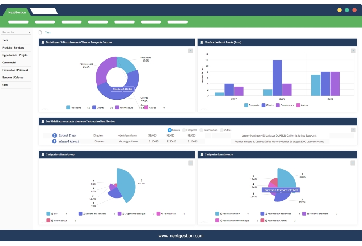Select the Autres radio button
Image resolution: width=362 pixels, height=246 pixels.
[x=222, y=130]
